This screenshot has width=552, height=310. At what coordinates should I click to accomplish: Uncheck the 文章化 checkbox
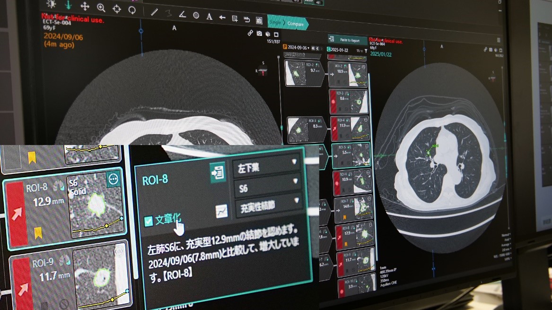149,221
